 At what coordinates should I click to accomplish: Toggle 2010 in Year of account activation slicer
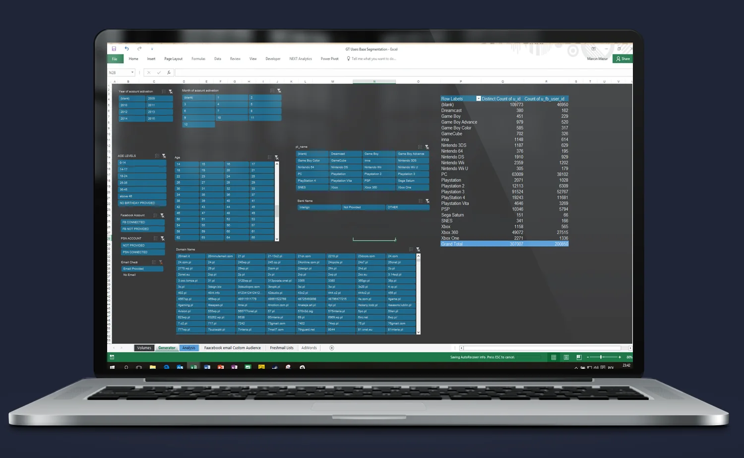tap(132, 105)
